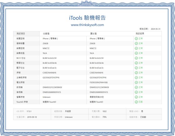Image resolution: width=175 pixels, height=136 pixels.
Task: Click the production date 2019-09-10
Action: point(32,117)
